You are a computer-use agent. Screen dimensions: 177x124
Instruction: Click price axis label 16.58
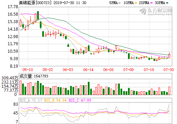click(13, 14)
